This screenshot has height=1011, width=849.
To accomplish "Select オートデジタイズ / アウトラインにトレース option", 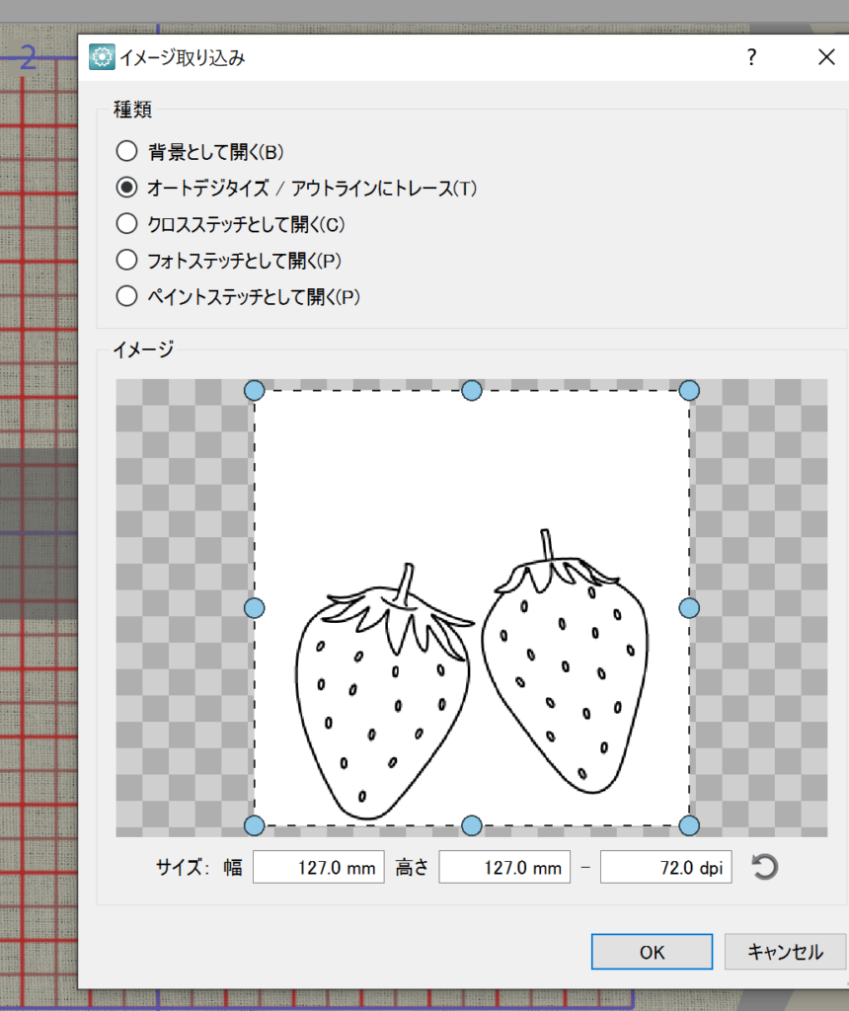I will 126,188.
